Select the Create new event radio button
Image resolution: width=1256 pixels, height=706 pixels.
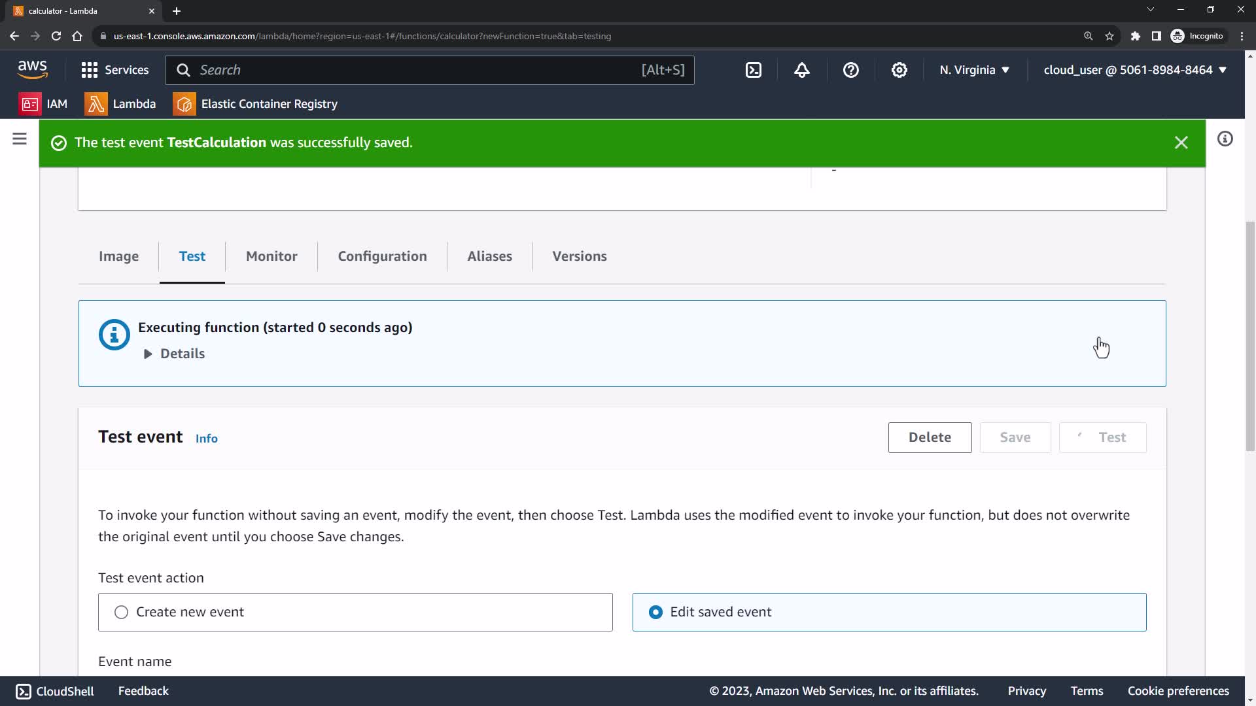point(121,612)
